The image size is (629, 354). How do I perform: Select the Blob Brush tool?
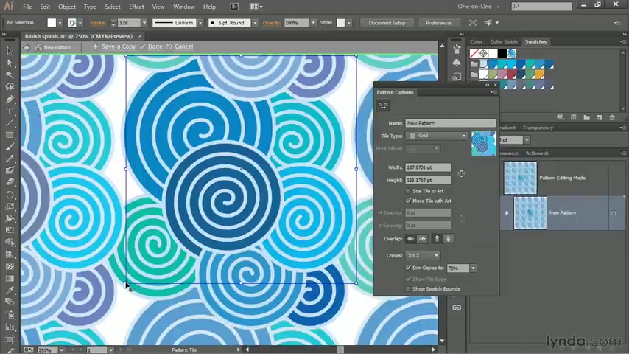pos(10,170)
